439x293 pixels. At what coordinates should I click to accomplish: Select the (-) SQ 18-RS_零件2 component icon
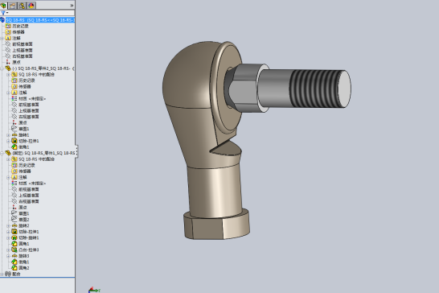pos(8,68)
